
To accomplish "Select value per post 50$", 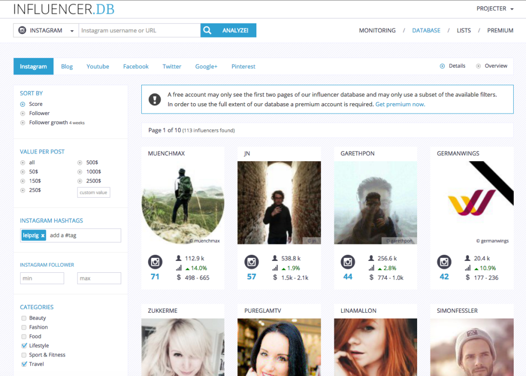I will [x=23, y=172].
